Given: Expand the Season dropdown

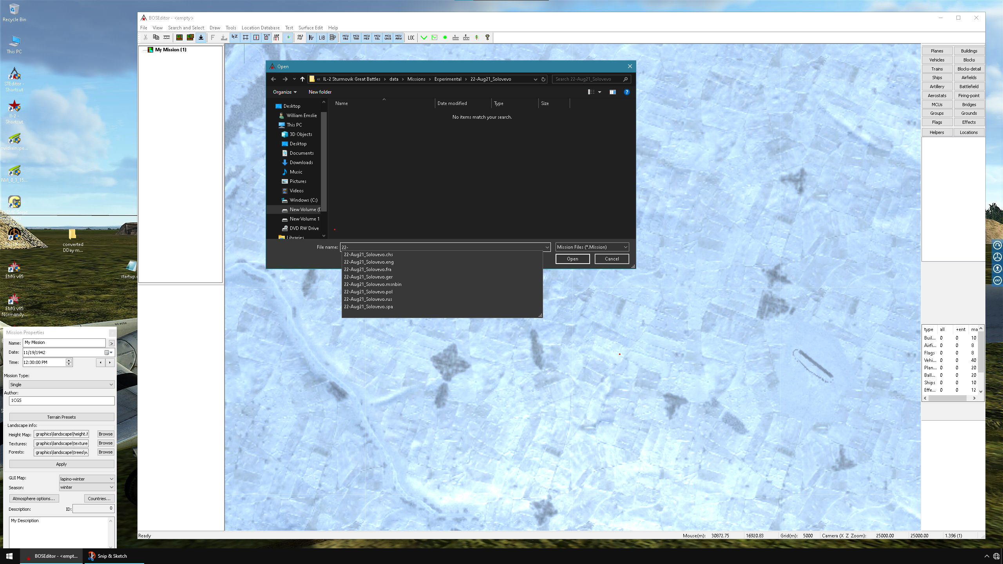Looking at the screenshot, I should tap(87, 487).
